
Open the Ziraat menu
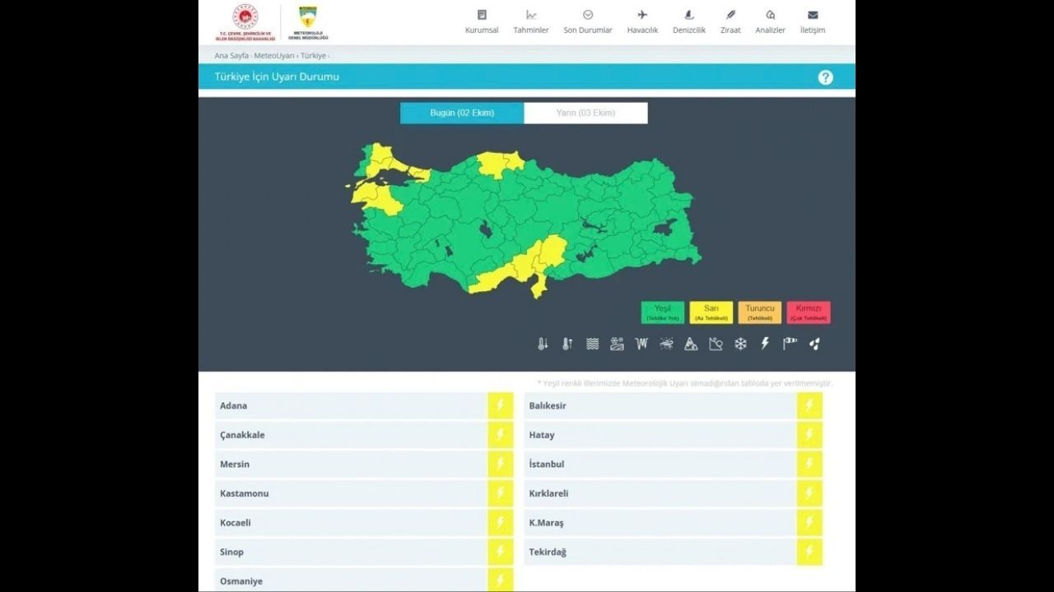[730, 22]
